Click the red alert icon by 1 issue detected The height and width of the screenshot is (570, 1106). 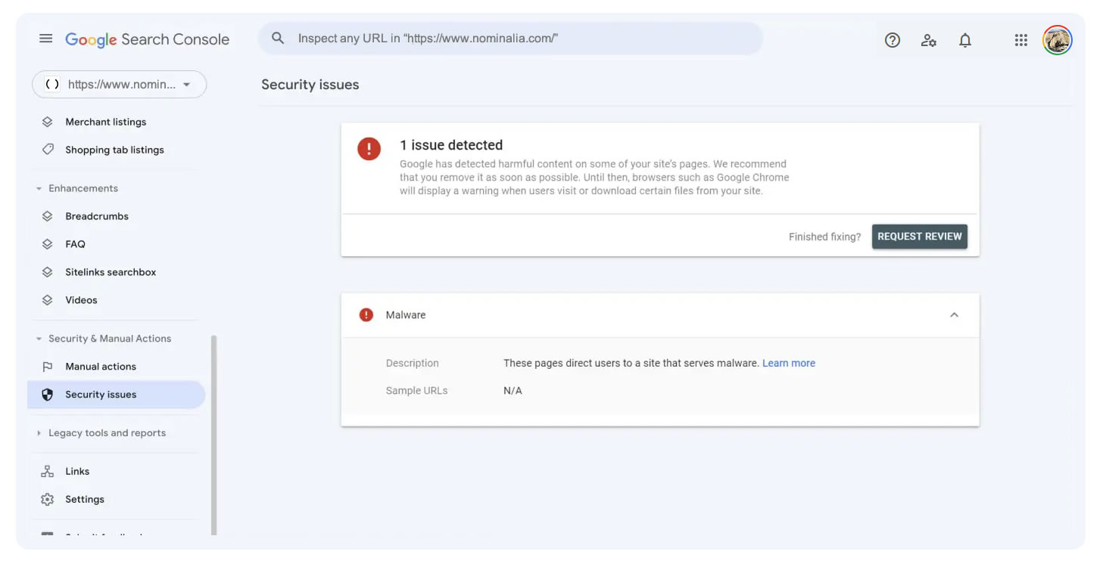coord(369,148)
